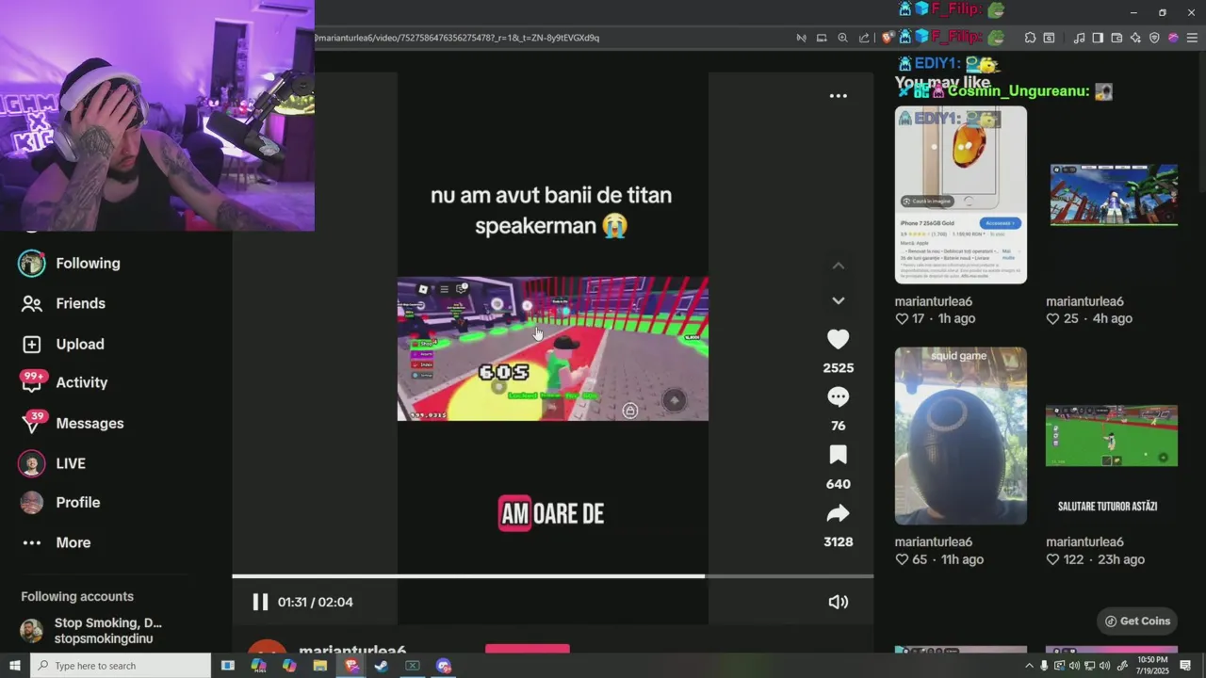Open the Windows Start menu
Screen dimensions: 1206x678
click(x=15, y=666)
